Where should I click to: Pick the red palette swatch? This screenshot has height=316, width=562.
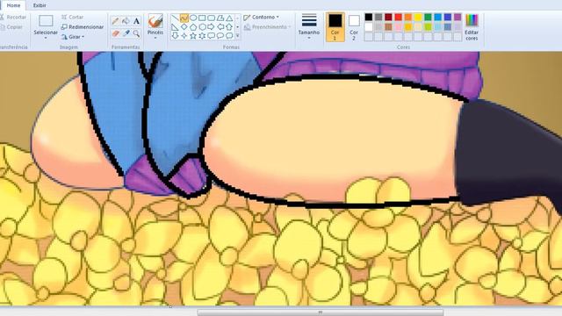click(398, 17)
